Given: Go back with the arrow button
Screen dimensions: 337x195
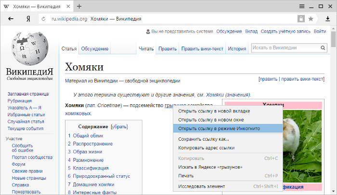Looking at the screenshot, I should pos(11,19).
